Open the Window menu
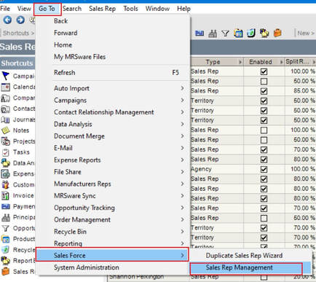The height and width of the screenshot is (282, 316). tap(157, 9)
